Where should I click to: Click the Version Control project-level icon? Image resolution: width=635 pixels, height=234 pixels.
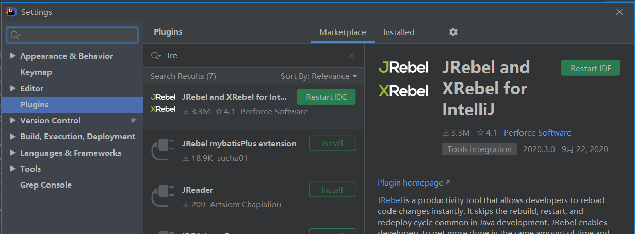pos(134,121)
